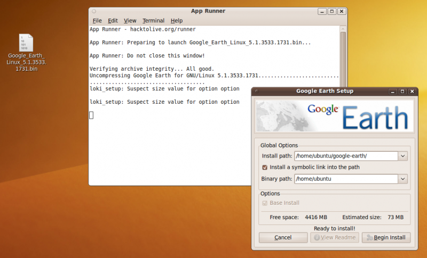Screen dimensions: 427x258
Task: Click the Google Earth Setup window menu button
Action: click(x=257, y=91)
